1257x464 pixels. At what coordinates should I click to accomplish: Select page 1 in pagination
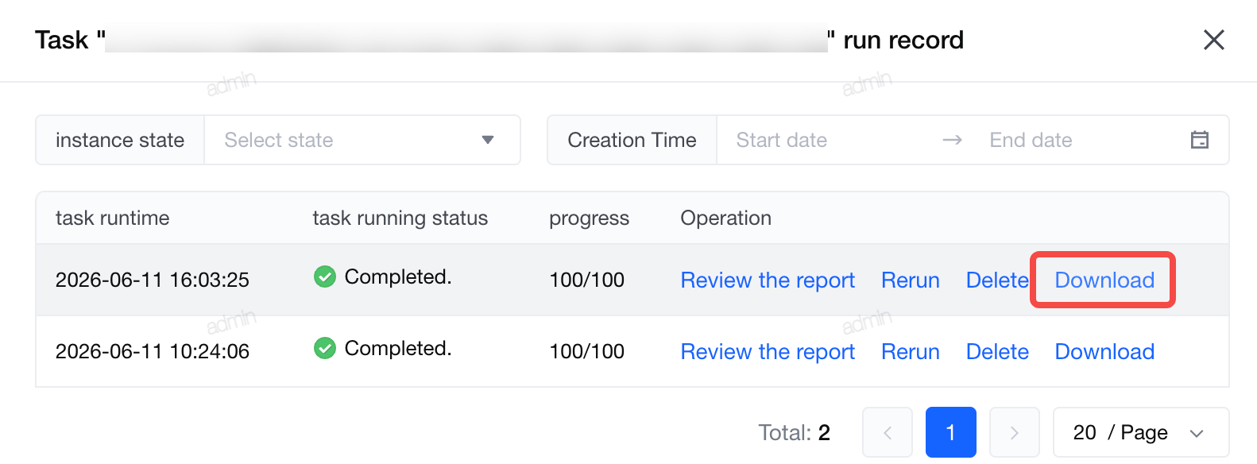951,432
